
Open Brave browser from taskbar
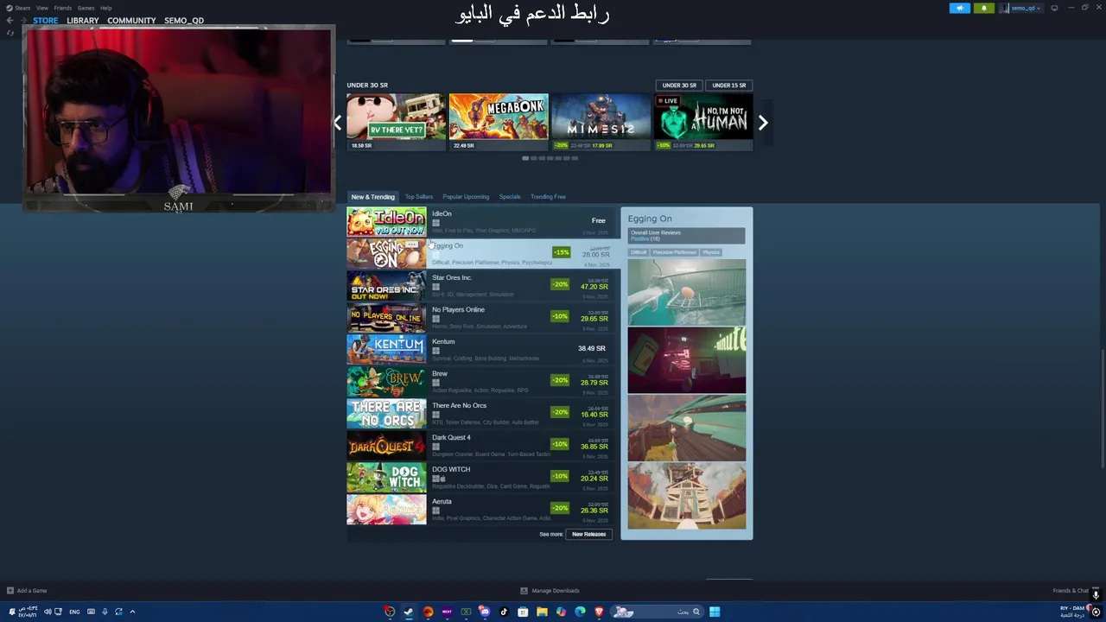599,612
